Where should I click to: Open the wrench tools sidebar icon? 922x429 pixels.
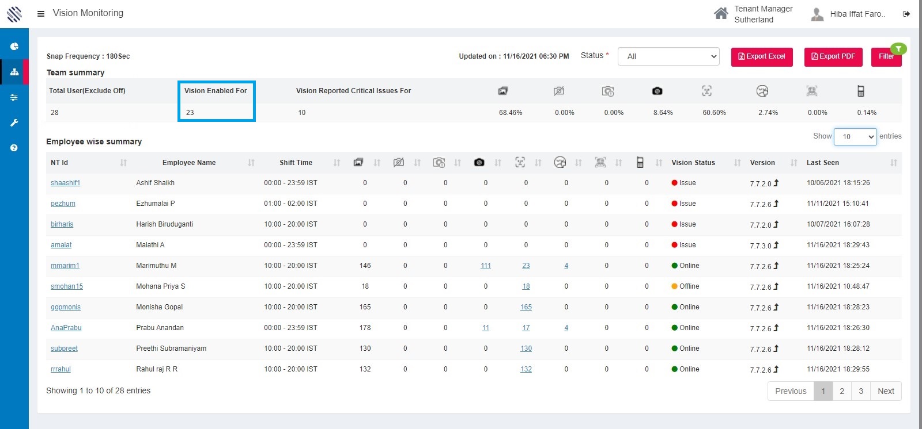pyautogui.click(x=14, y=122)
